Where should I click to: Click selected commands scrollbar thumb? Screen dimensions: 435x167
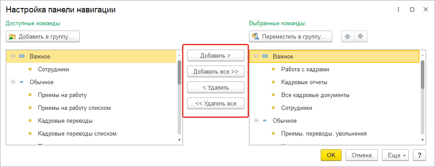tap(423, 74)
